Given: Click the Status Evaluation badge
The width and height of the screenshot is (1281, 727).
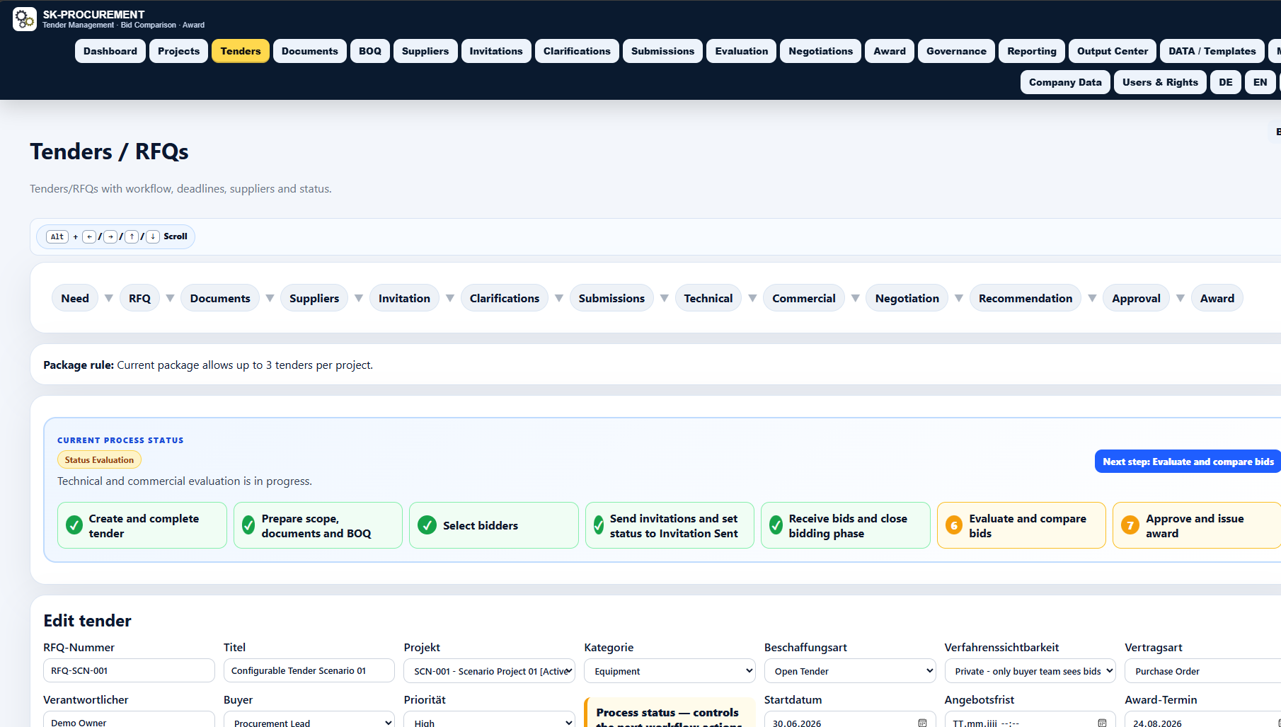Looking at the screenshot, I should [x=99, y=459].
